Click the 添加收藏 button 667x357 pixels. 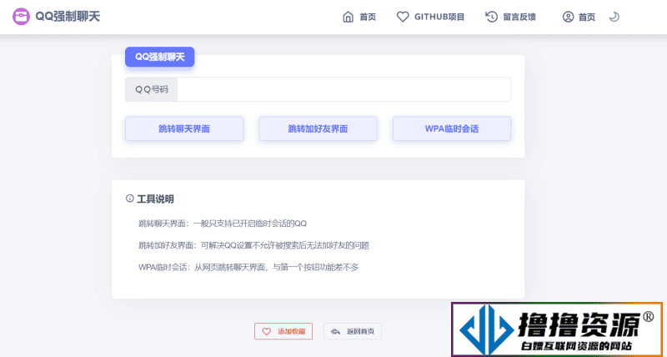[x=283, y=331]
